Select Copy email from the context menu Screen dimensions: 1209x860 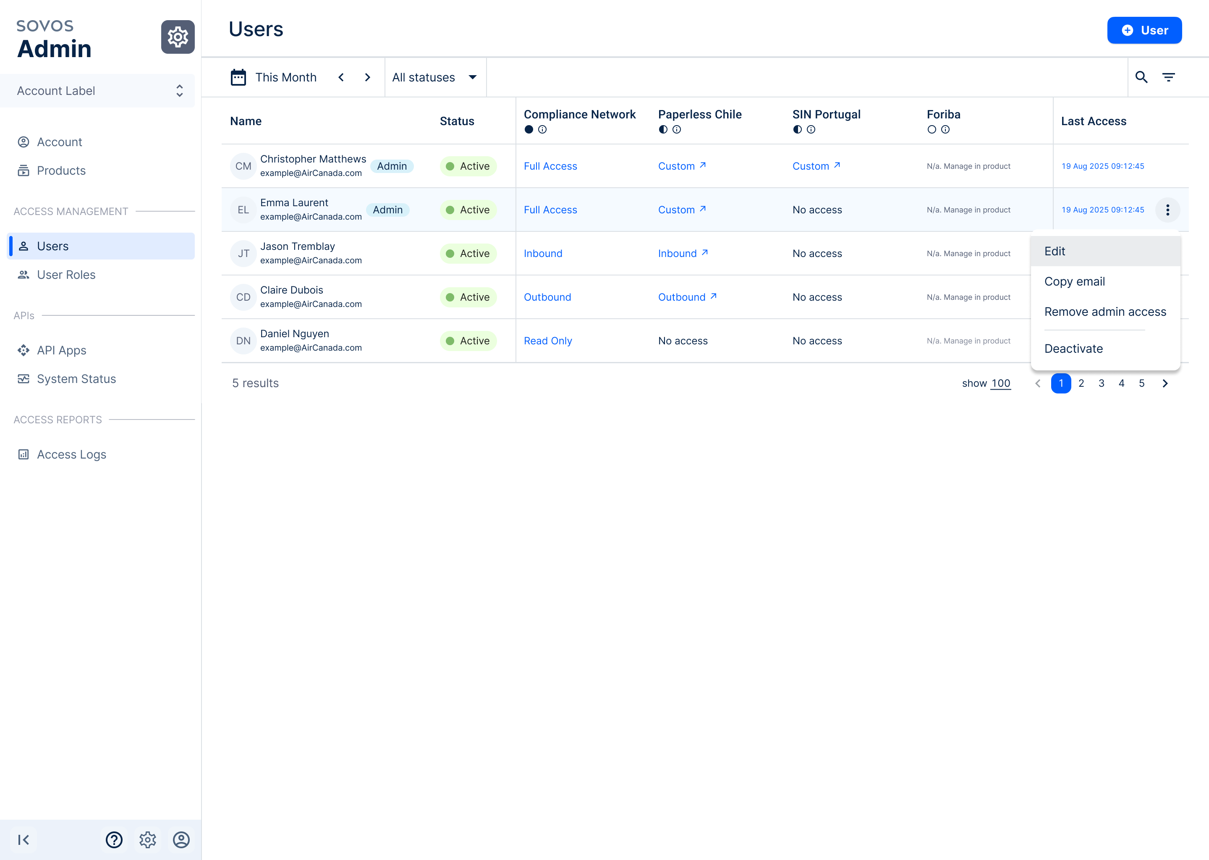tap(1075, 281)
